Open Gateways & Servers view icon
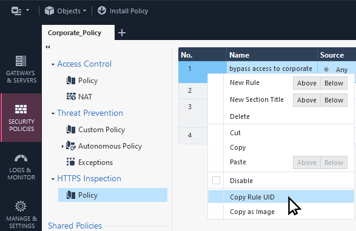Viewport: 356px width, 231px height. tap(21, 61)
